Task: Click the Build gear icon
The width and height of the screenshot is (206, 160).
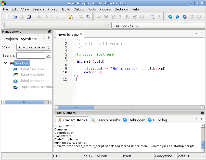Action: click(170, 17)
